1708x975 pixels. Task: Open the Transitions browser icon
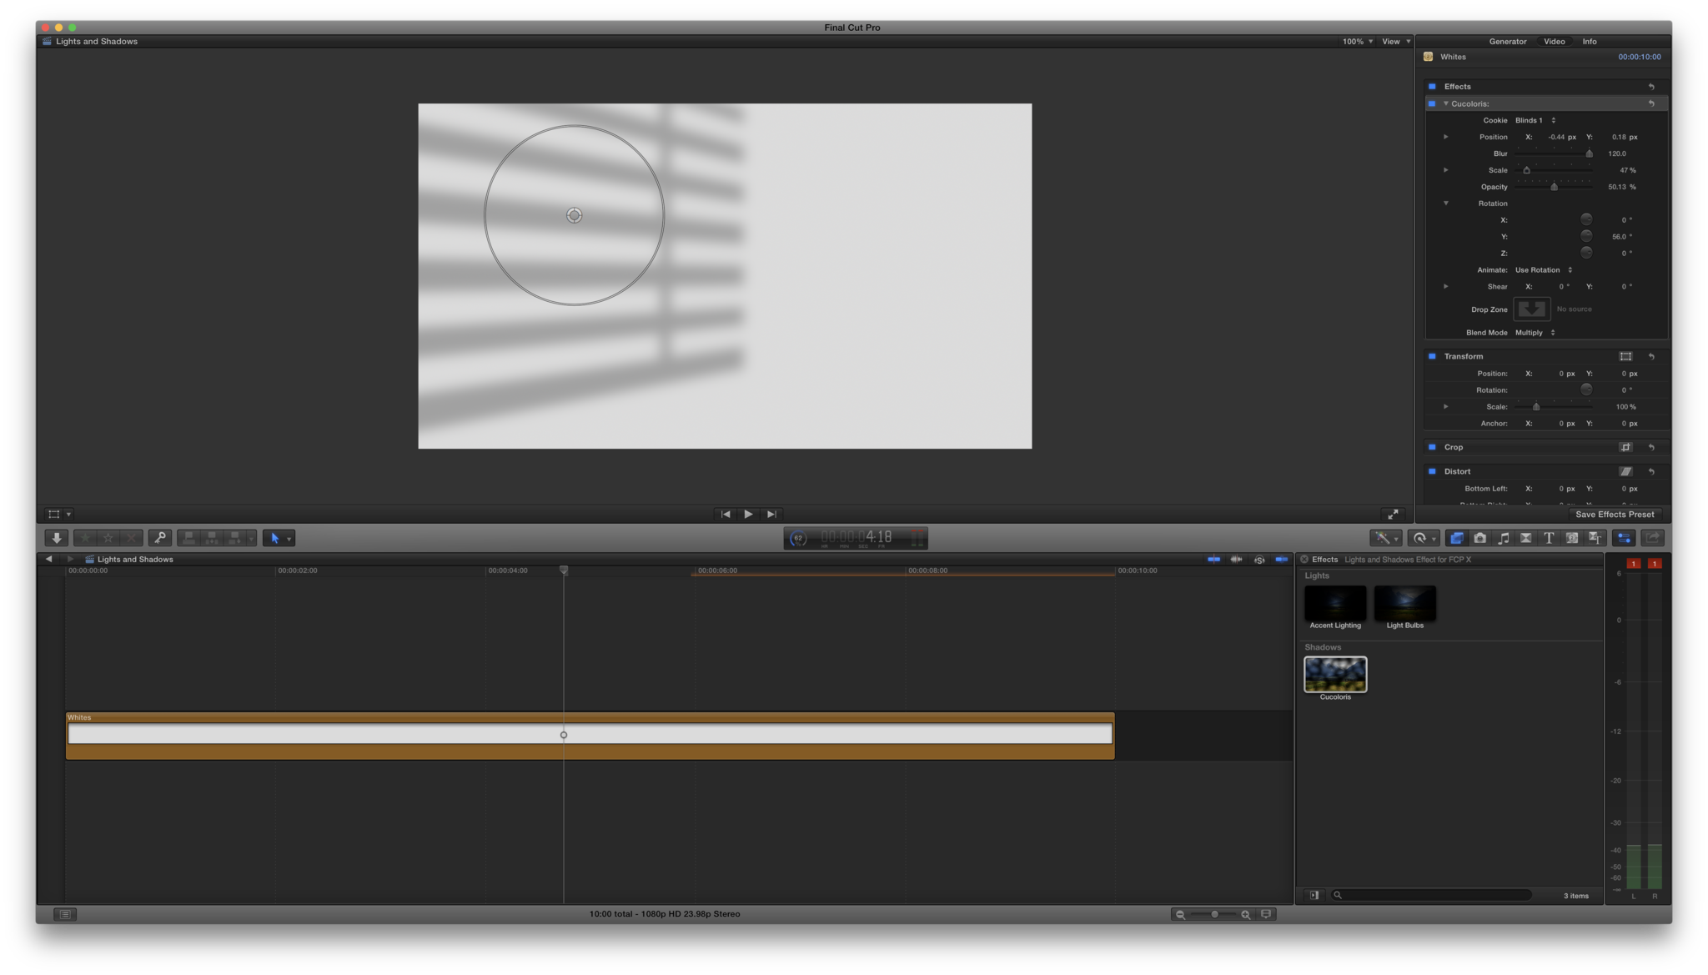coord(1526,538)
